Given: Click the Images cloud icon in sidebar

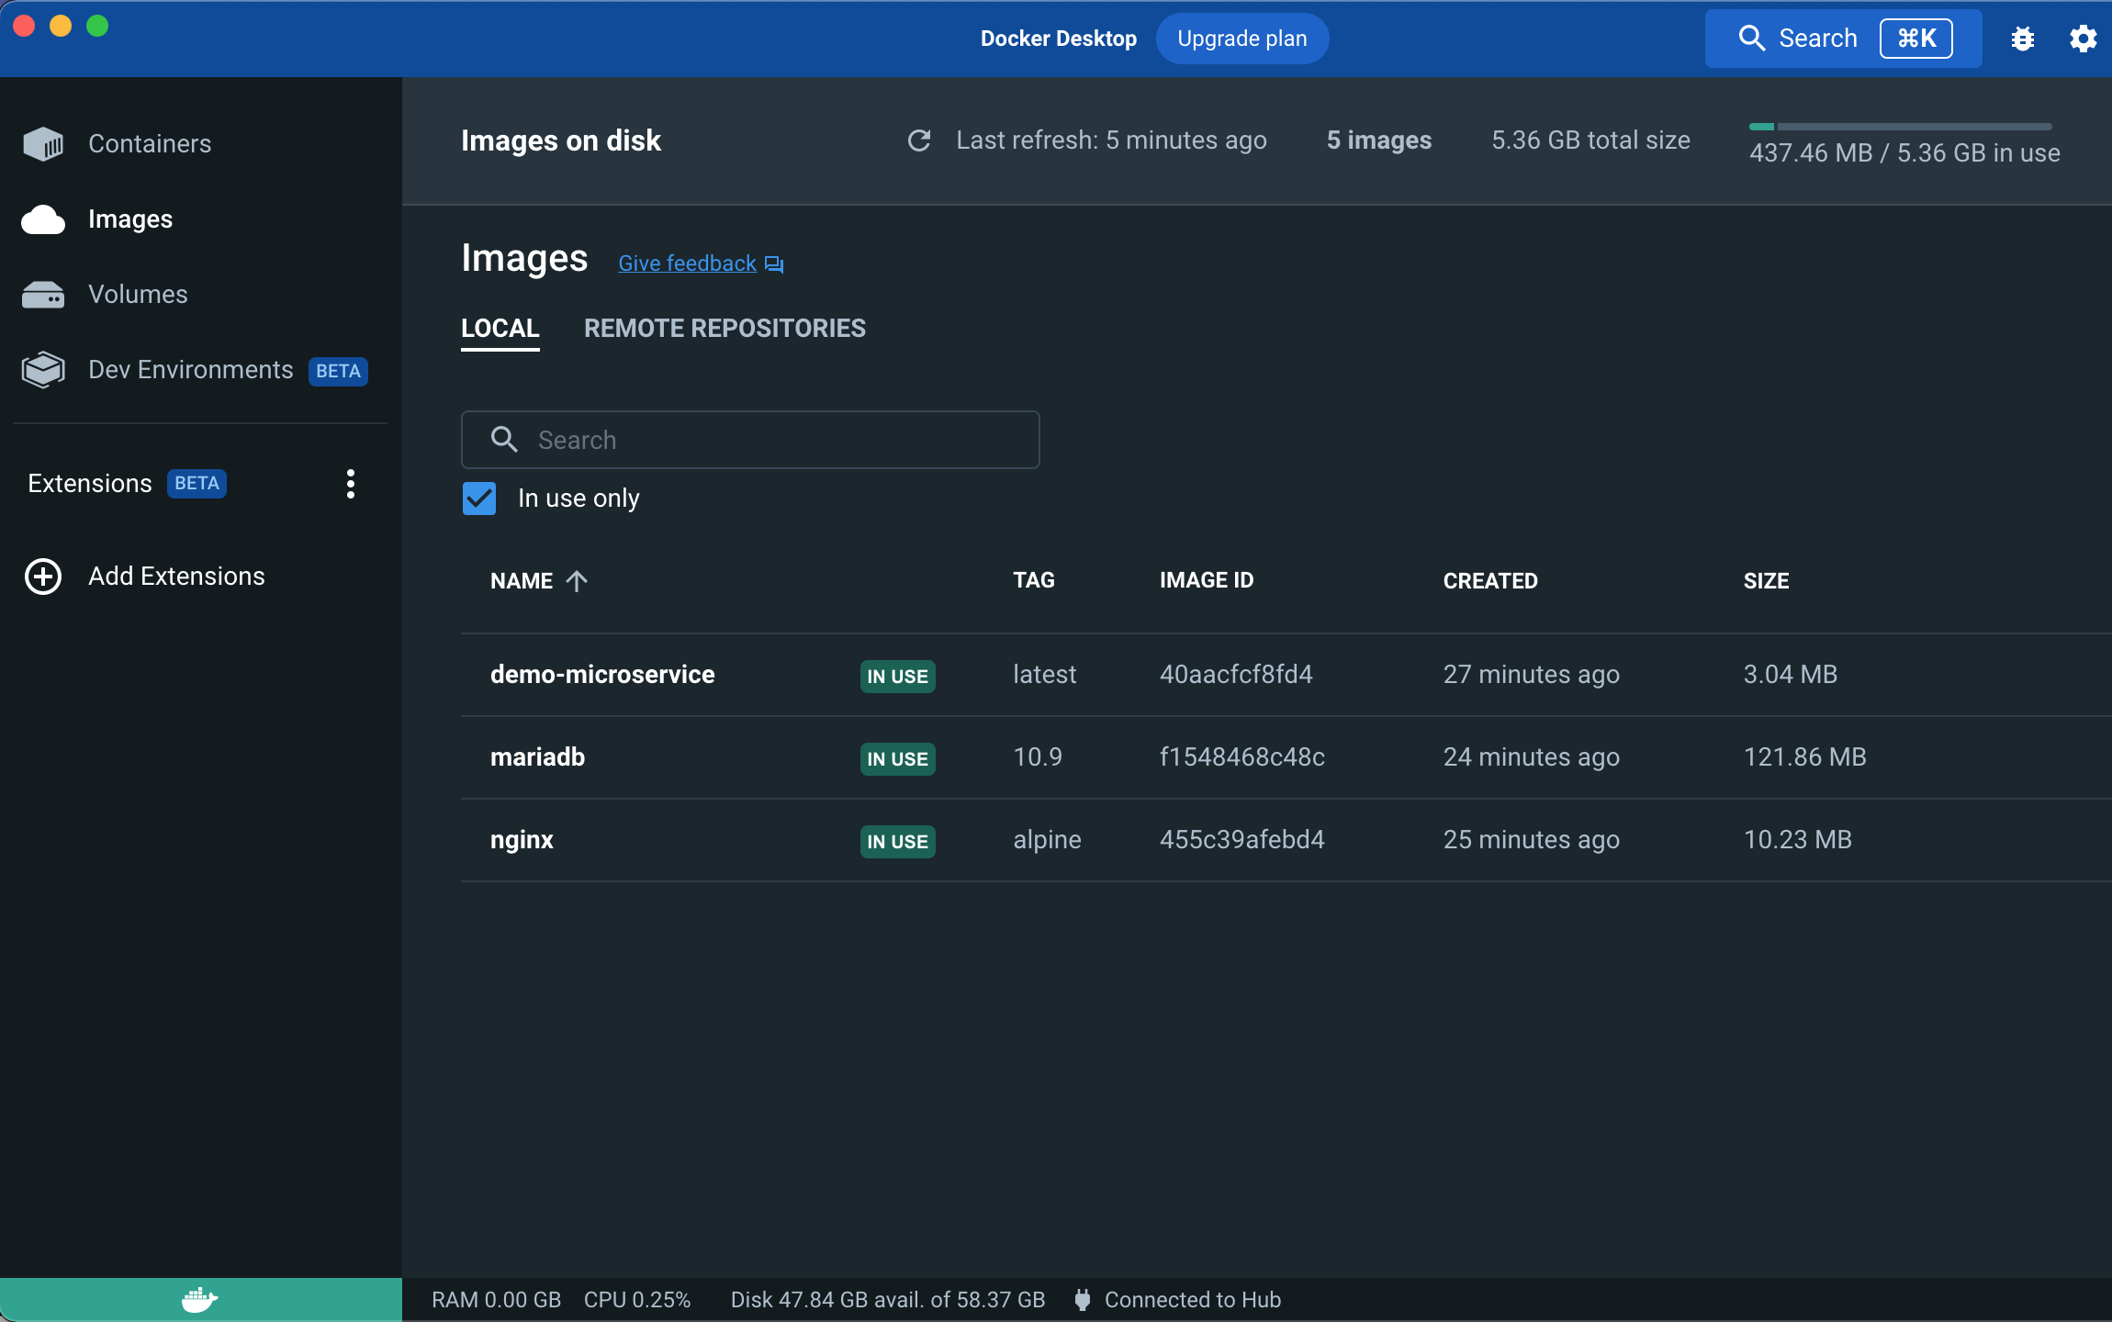Looking at the screenshot, I should coord(43,219).
